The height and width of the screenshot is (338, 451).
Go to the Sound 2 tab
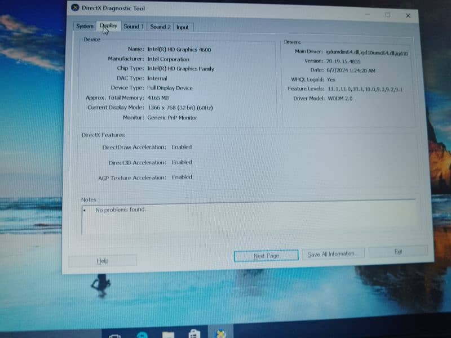(x=160, y=26)
